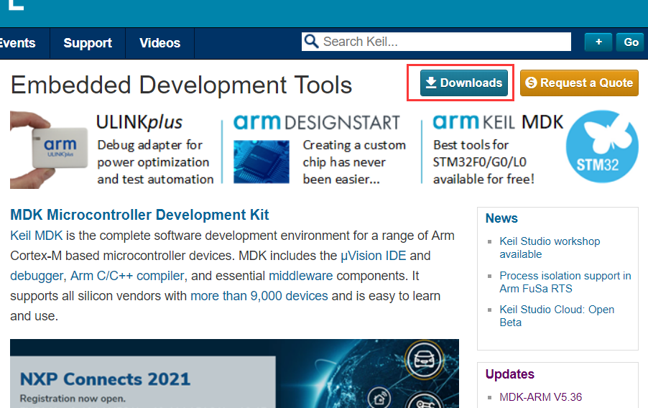Follow the µVision IDE link
Screen dimensions: 648x408
373,256
